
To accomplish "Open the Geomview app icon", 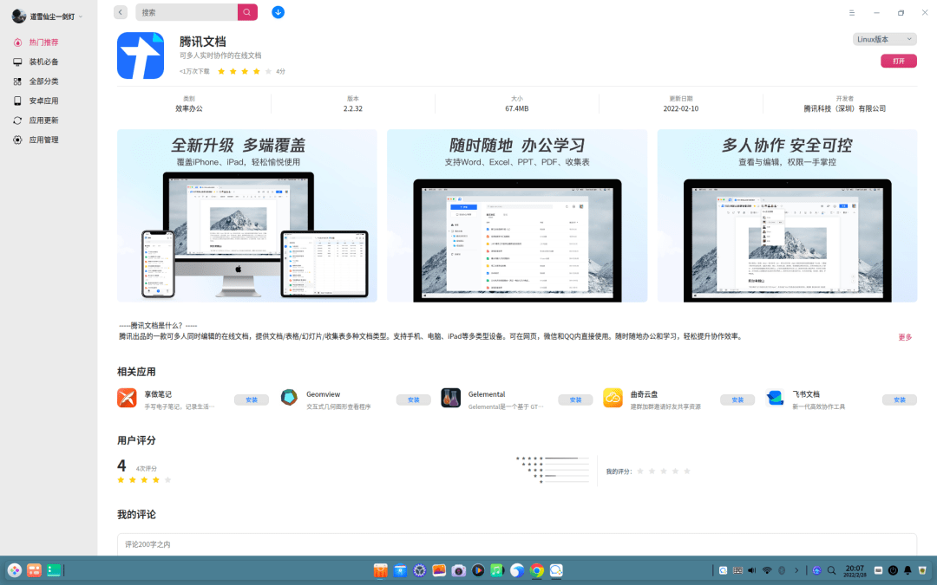I will pos(289,399).
